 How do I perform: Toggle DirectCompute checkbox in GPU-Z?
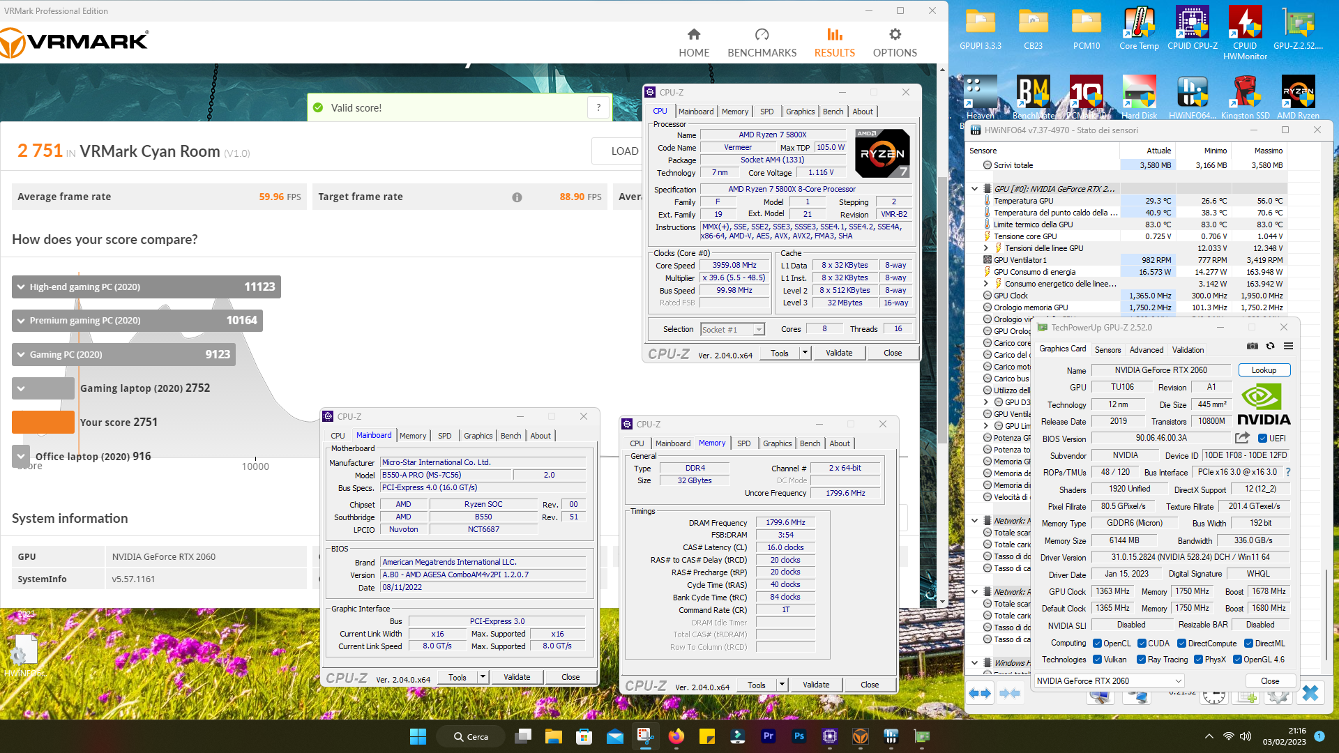tap(1182, 644)
